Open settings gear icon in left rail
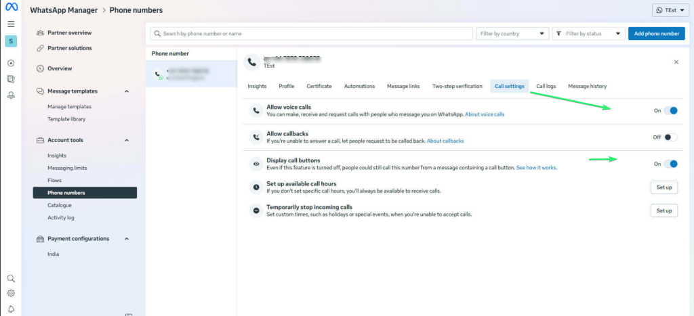 pyautogui.click(x=11, y=293)
